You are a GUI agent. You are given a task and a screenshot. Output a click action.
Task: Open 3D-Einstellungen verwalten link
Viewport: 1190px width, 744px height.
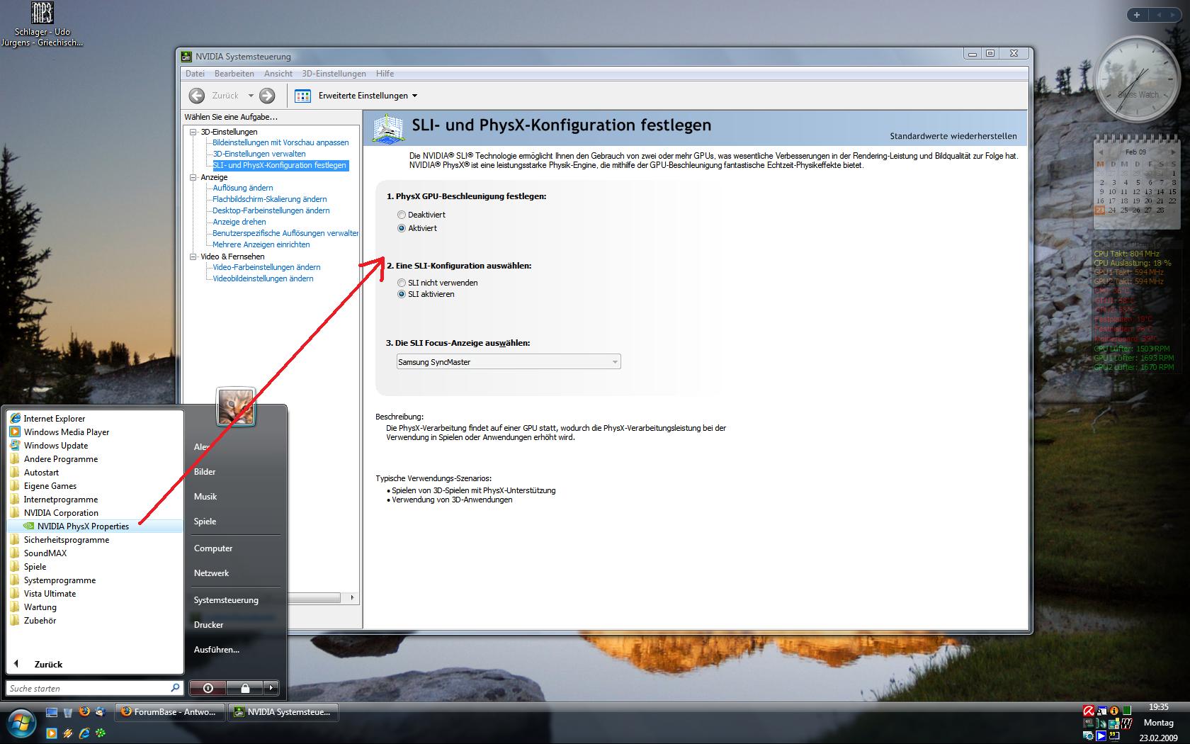[x=259, y=154]
